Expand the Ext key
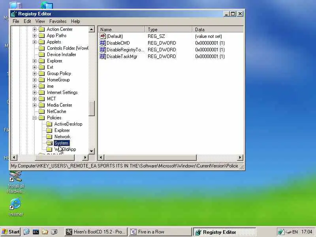The width and height of the screenshot is (316, 237). 34,67
